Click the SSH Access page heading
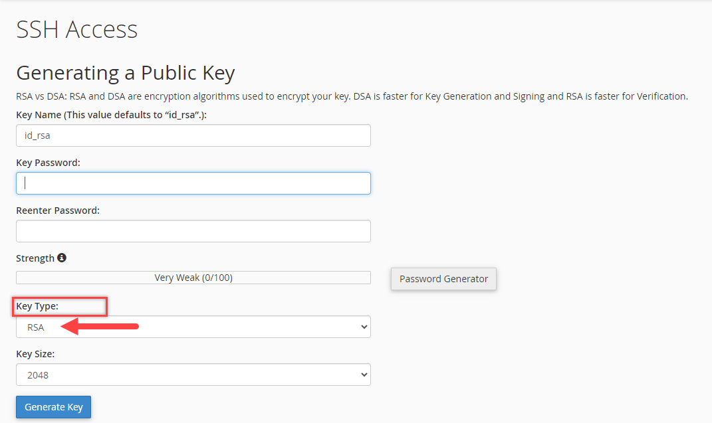 [76, 29]
